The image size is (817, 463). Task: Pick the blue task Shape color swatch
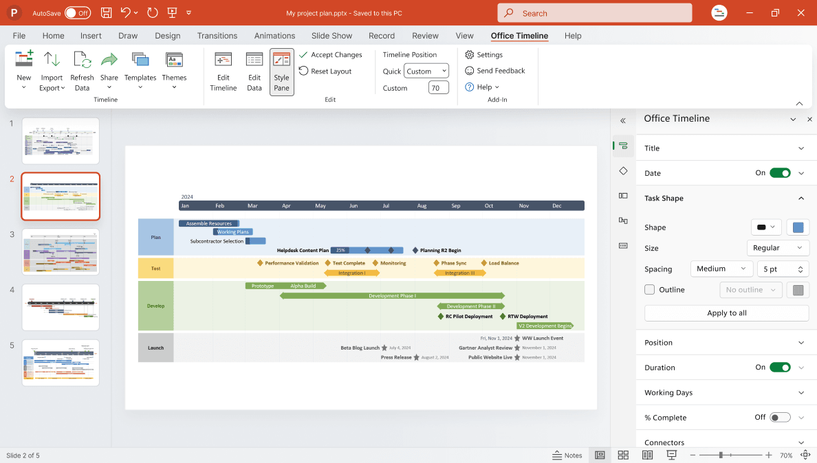click(798, 227)
